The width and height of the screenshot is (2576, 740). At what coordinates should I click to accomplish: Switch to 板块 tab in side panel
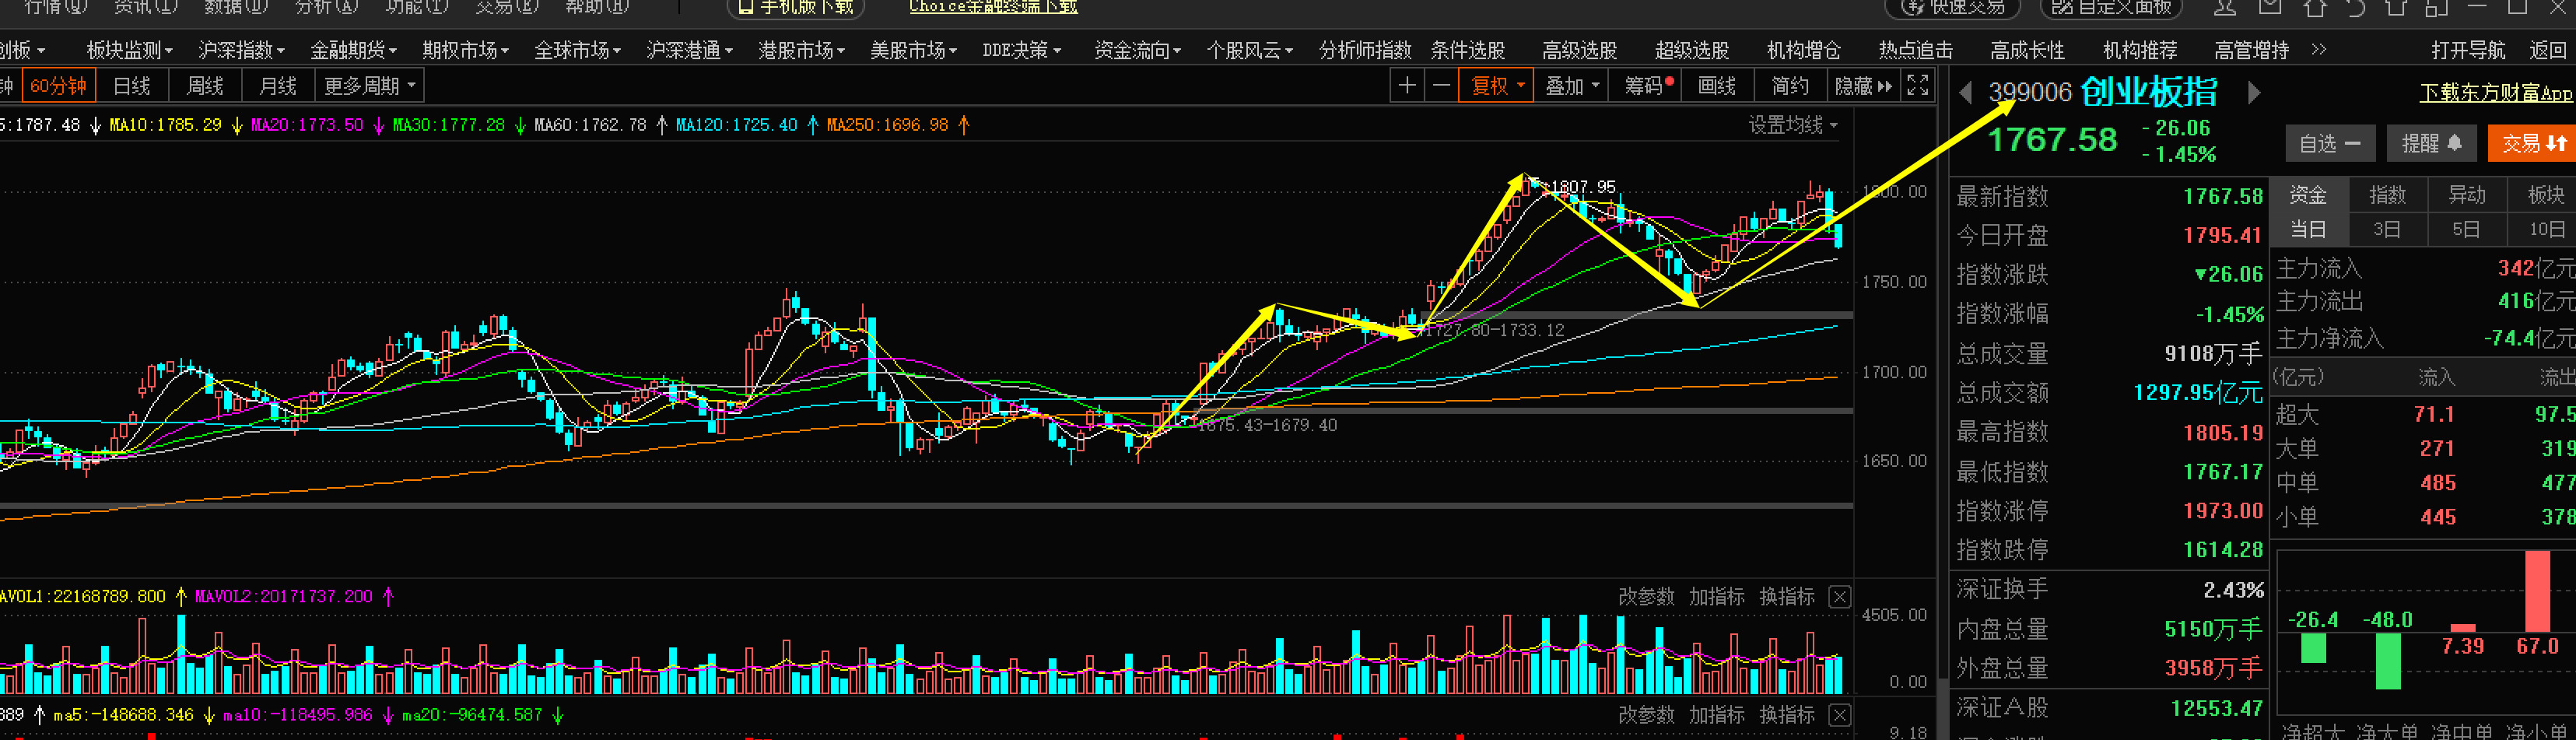2546,195
